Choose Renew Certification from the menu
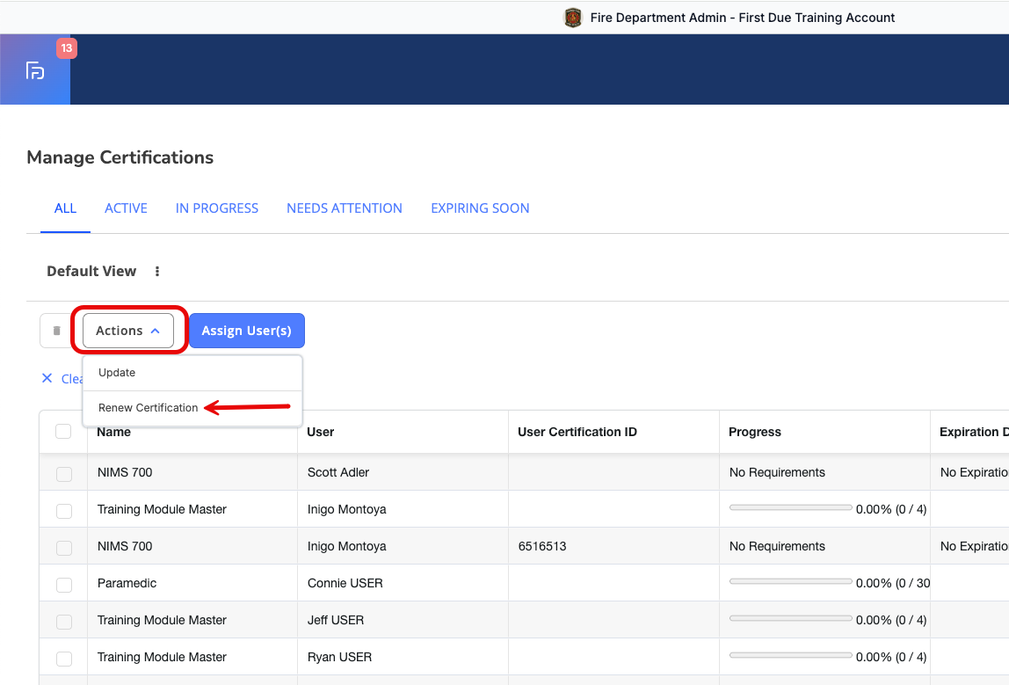Image resolution: width=1009 pixels, height=685 pixels. 149,408
